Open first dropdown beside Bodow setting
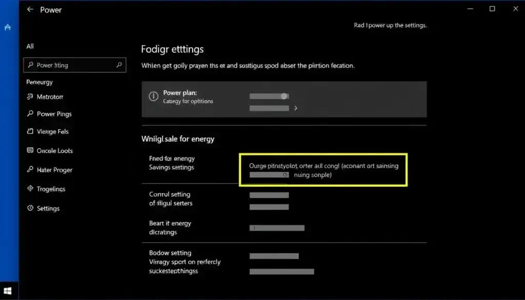The height and width of the screenshot is (300, 525). point(274,256)
